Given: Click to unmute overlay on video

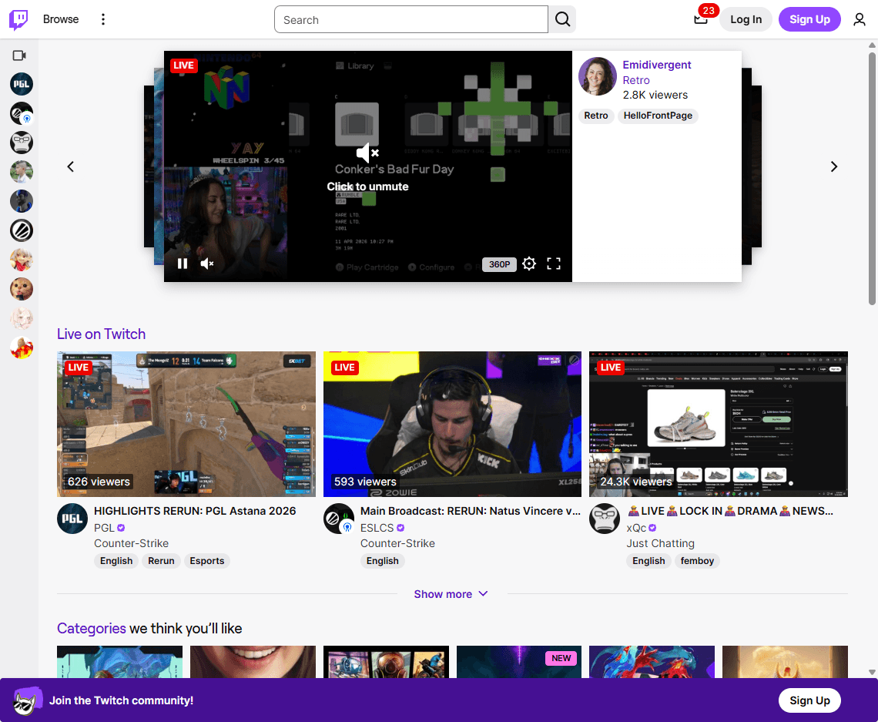Looking at the screenshot, I should (x=368, y=167).
